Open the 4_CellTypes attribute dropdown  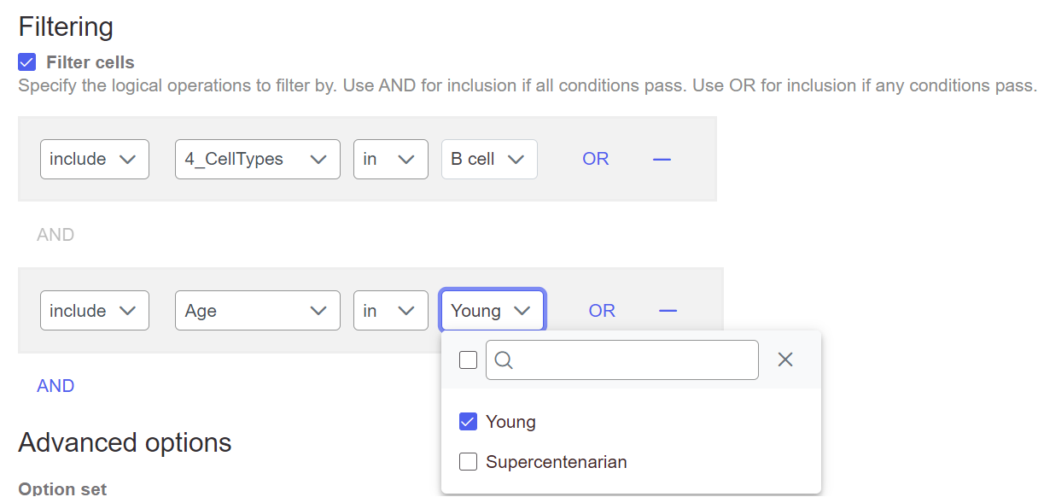tap(257, 159)
